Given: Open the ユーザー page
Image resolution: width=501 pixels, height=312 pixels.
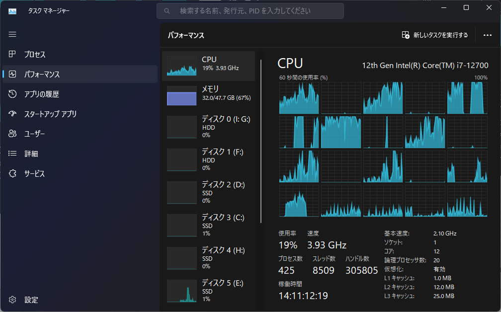Looking at the screenshot, I should coord(80,134).
